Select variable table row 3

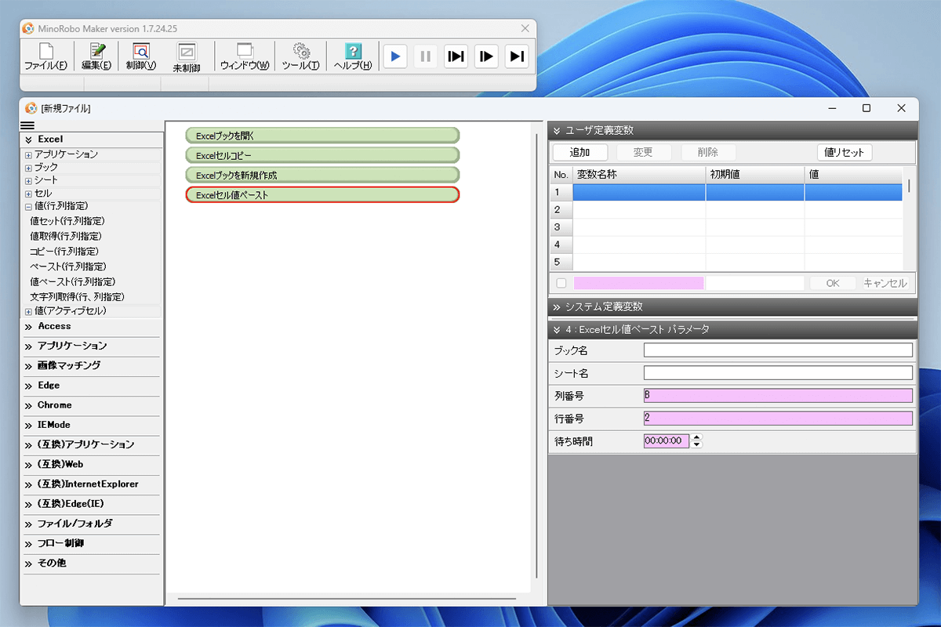coord(727,227)
